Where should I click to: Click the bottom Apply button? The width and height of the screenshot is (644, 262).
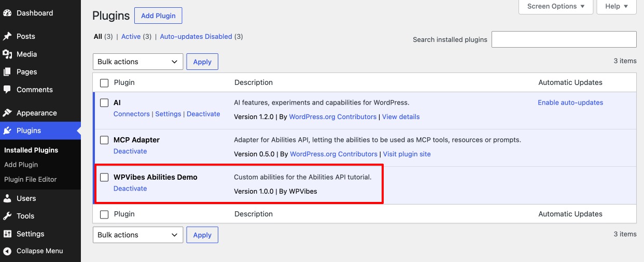[x=202, y=235]
